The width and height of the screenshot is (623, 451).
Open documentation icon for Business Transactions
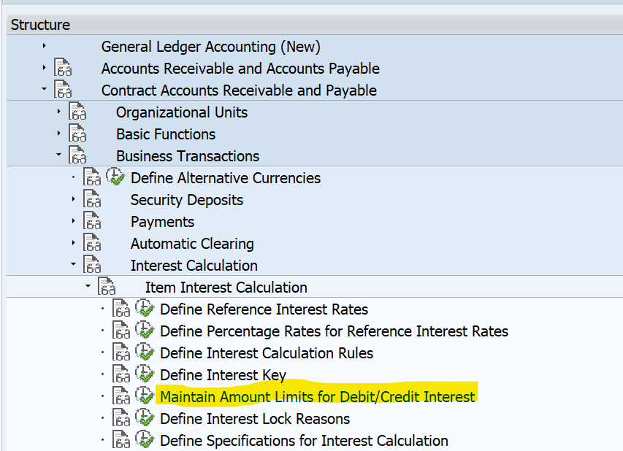pyautogui.click(x=77, y=155)
